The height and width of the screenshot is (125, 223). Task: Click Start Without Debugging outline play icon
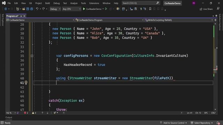click(x=106, y=9)
